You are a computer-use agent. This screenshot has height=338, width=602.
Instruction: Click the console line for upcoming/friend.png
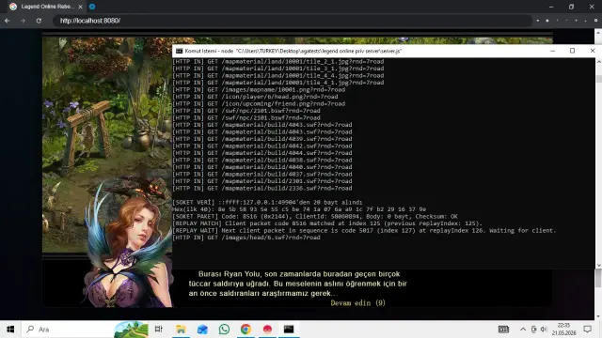click(259, 104)
